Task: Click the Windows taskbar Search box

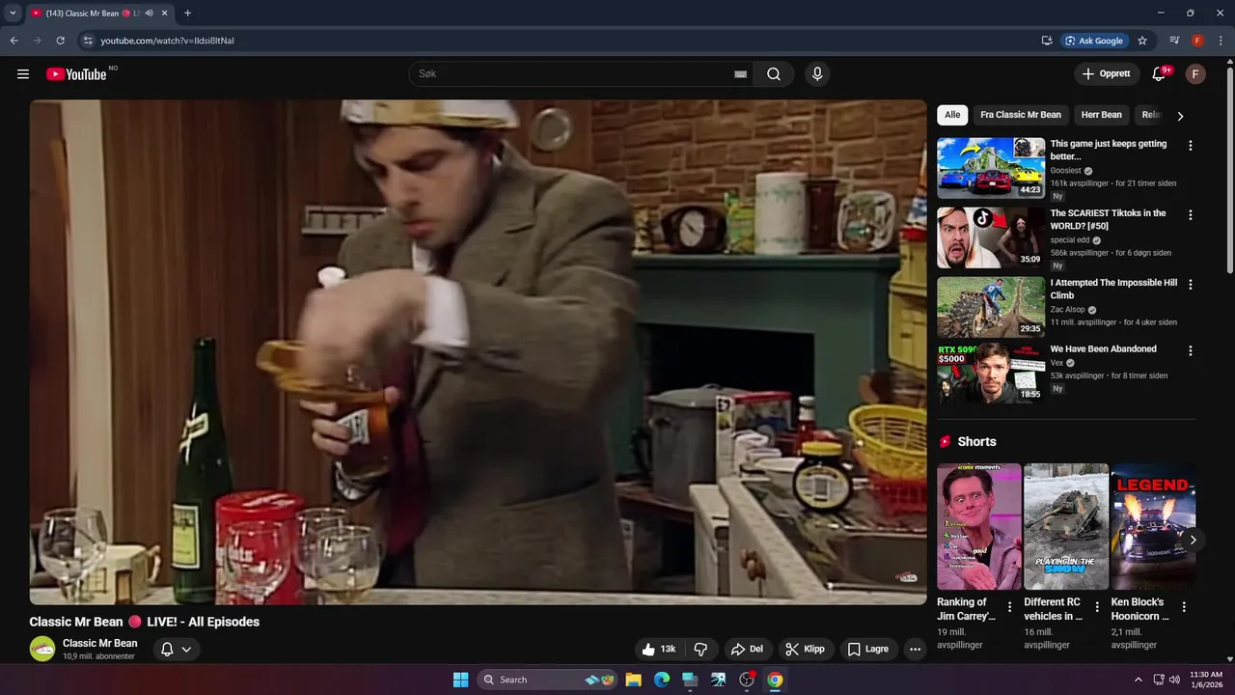Action: point(548,680)
